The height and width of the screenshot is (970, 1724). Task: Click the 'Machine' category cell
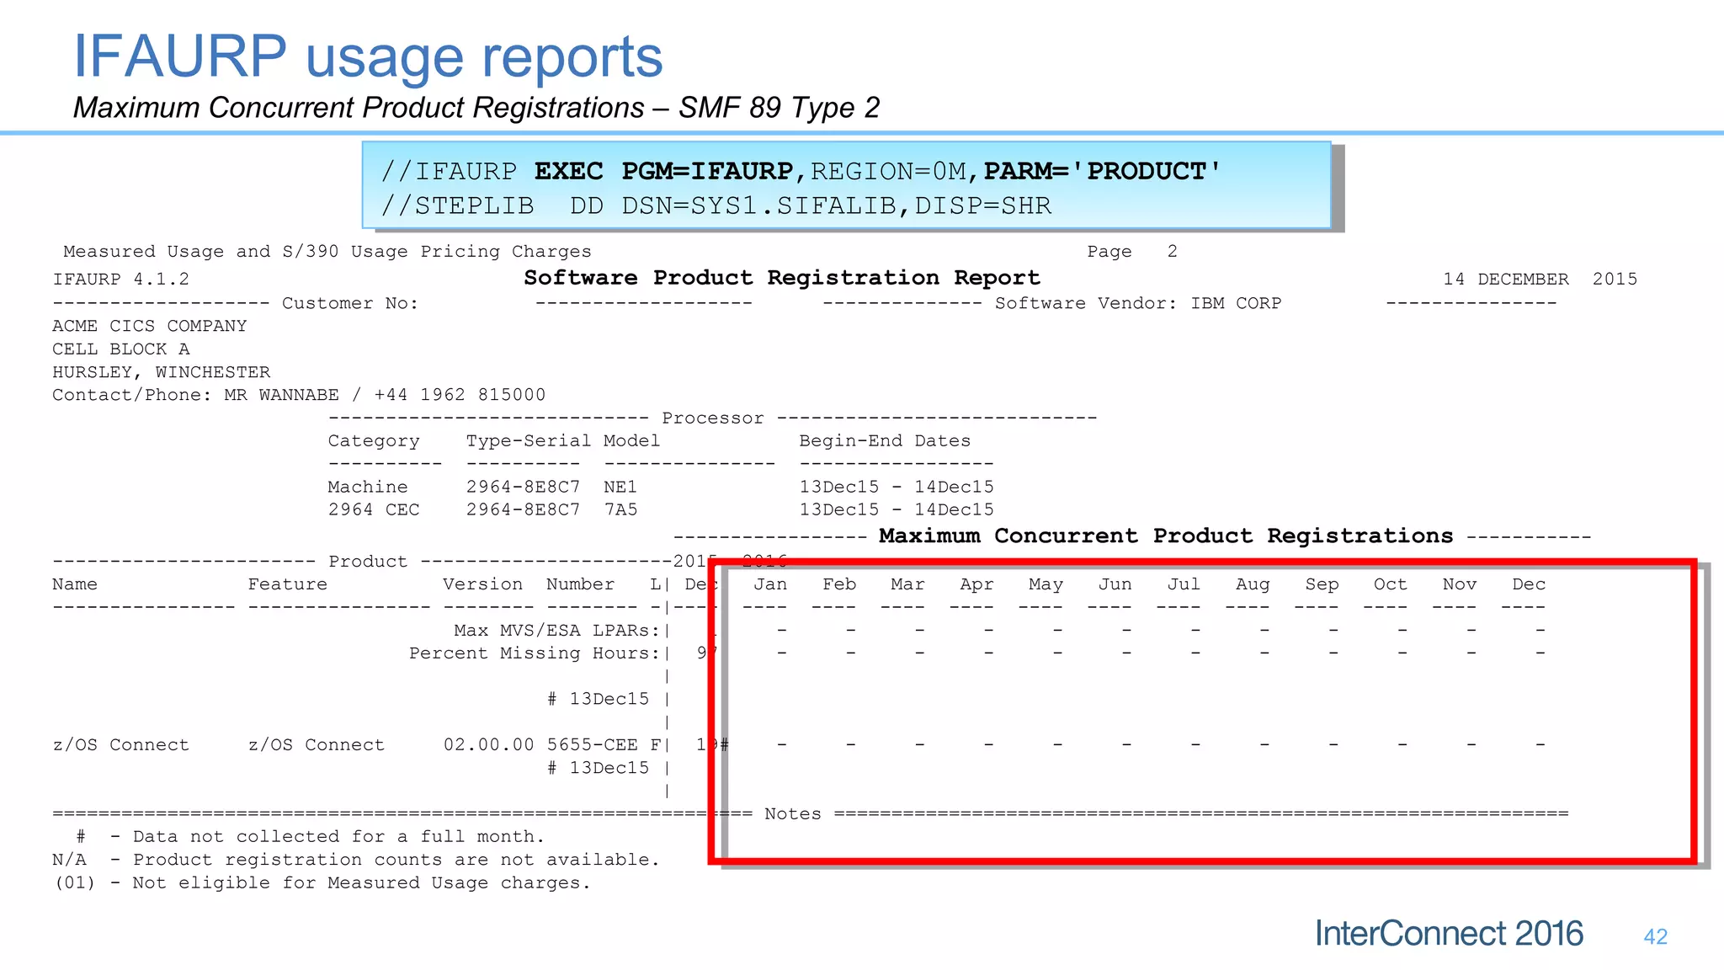click(368, 487)
